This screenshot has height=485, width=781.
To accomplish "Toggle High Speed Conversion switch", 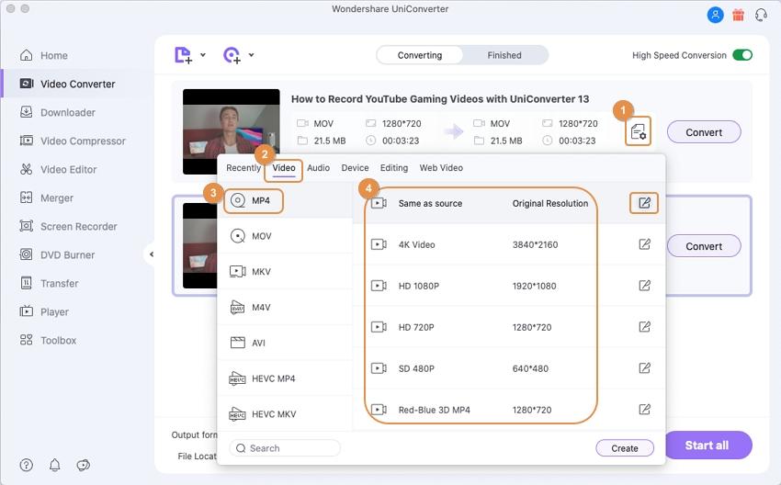I will click(x=742, y=55).
